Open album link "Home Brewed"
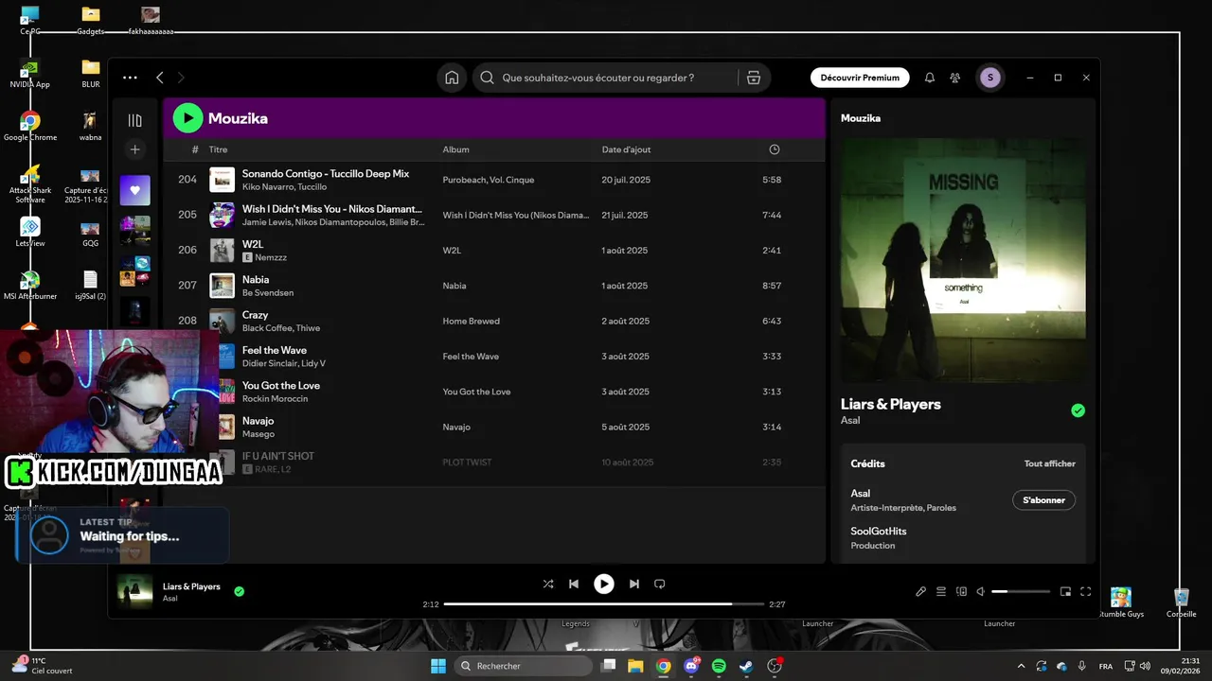The width and height of the screenshot is (1212, 681). point(471,321)
